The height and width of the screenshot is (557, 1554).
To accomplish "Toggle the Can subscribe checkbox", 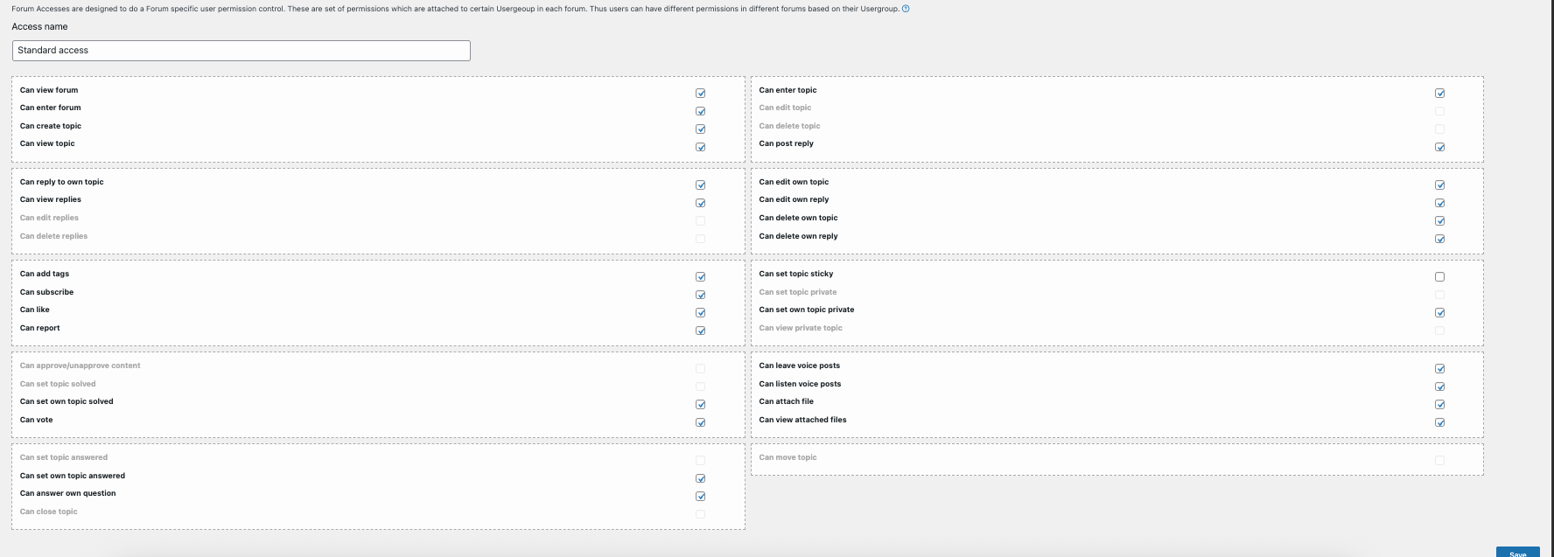I will point(700,295).
